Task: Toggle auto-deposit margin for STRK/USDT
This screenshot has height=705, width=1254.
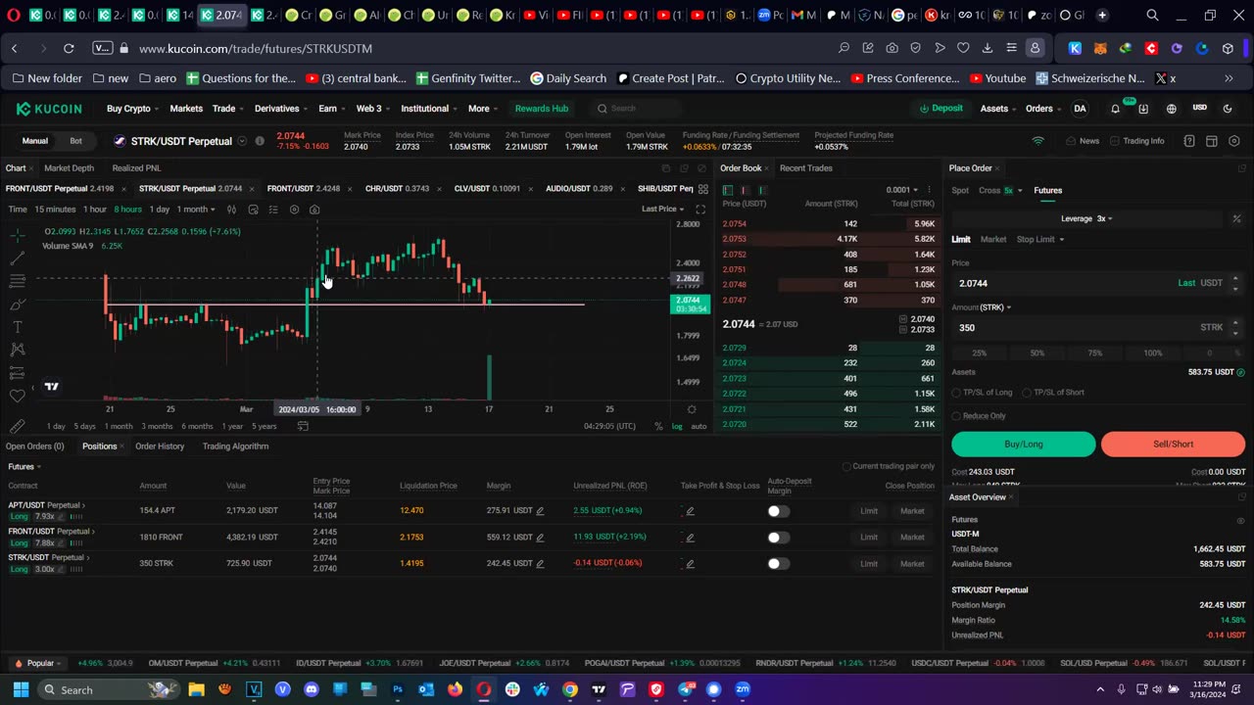Action: [778, 564]
